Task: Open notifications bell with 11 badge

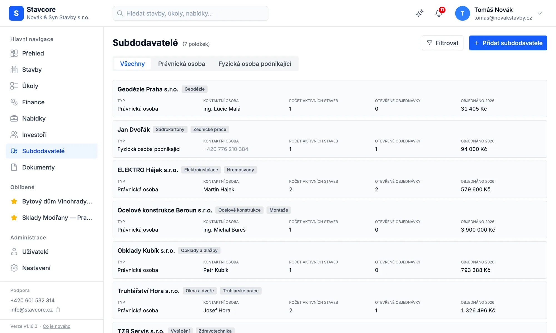Action: click(x=439, y=13)
